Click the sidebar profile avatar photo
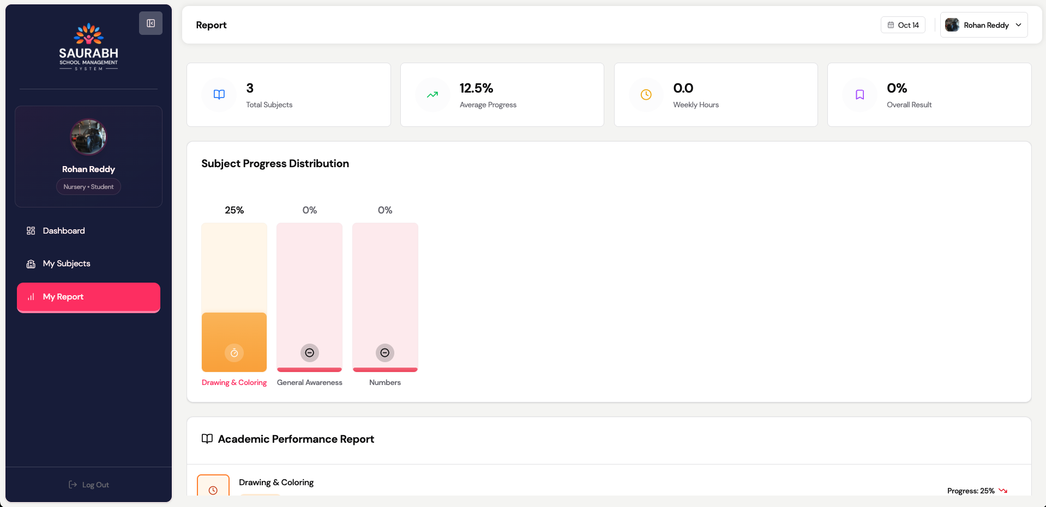The height and width of the screenshot is (507, 1046). (88, 137)
